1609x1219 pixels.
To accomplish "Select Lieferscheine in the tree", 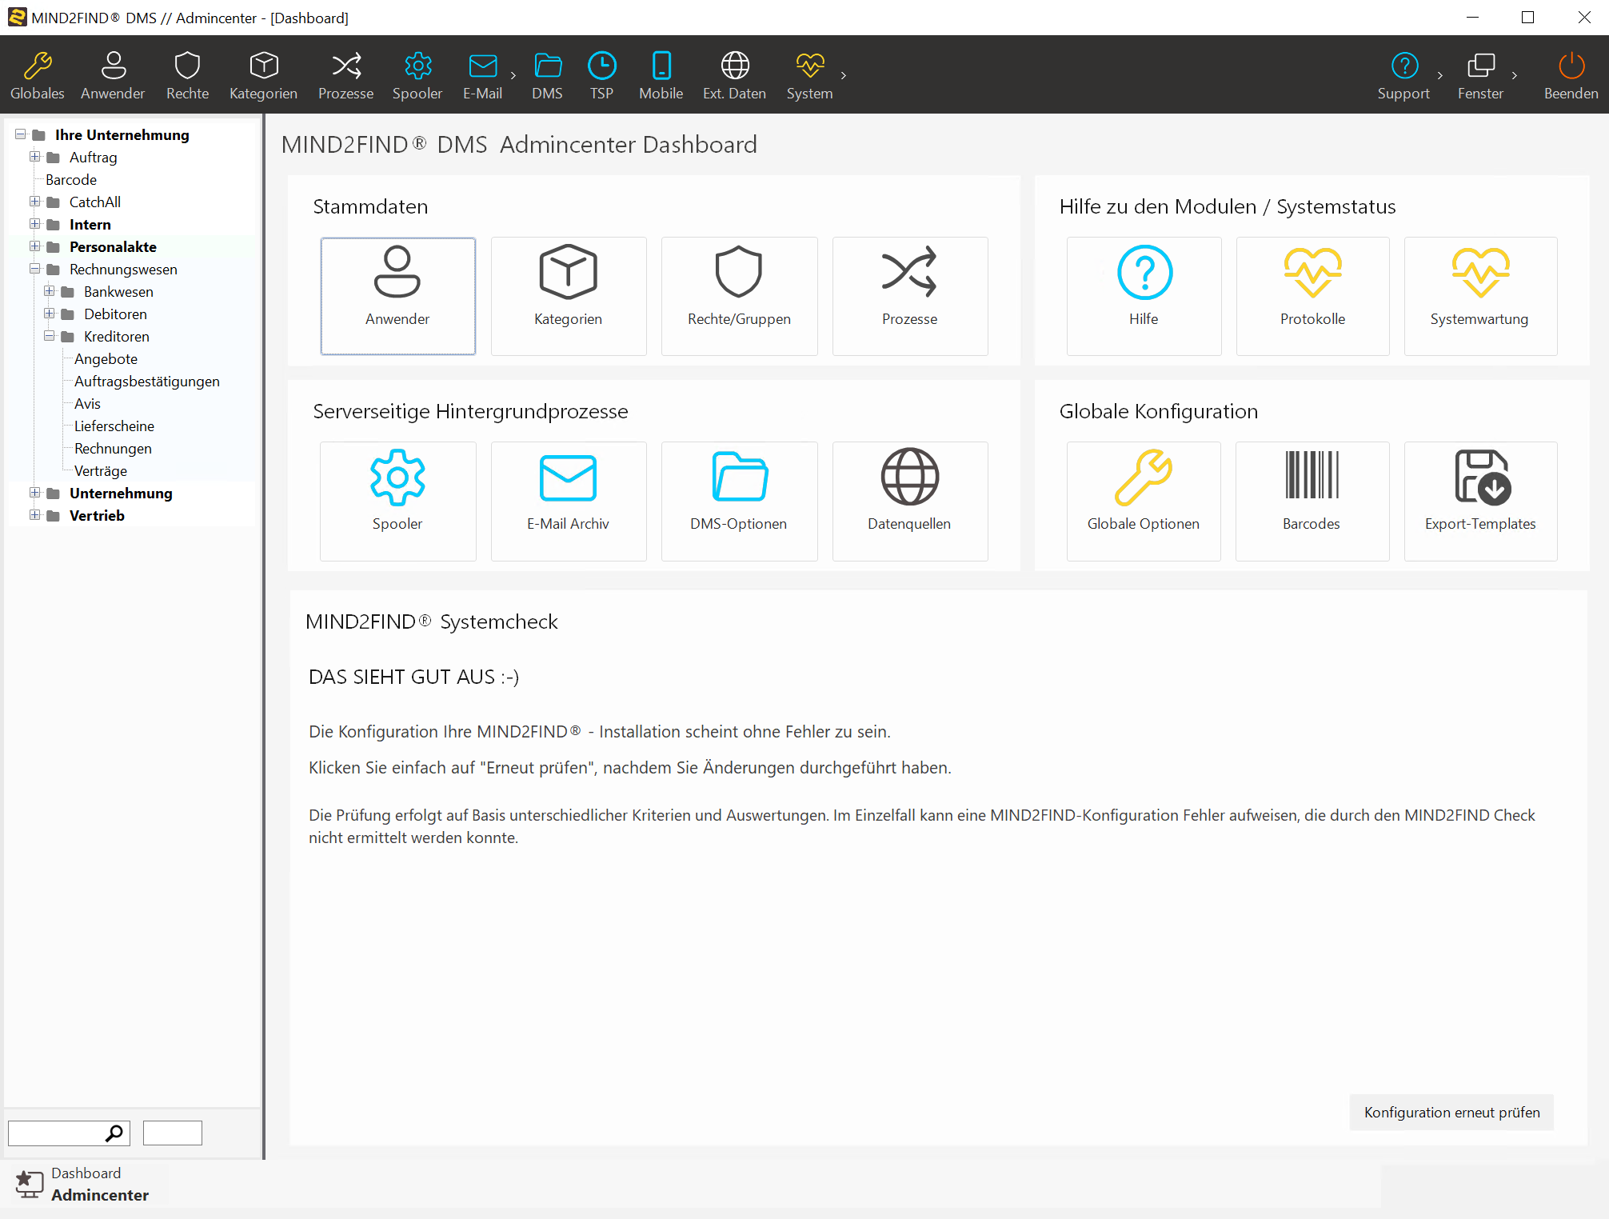I will tap(114, 426).
